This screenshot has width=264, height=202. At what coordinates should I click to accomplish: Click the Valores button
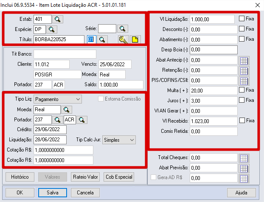(x=53, y=177)
